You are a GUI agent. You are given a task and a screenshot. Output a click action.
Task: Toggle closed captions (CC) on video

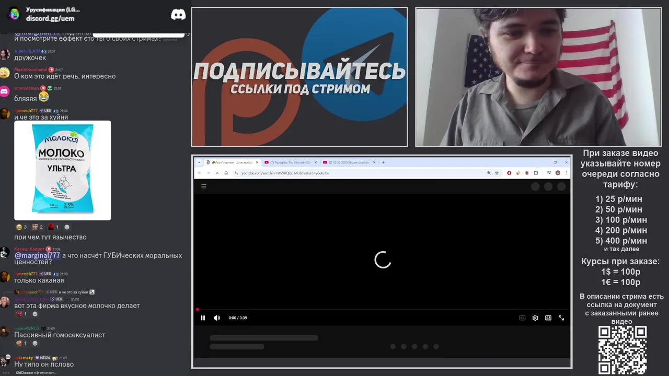click(x=522, y=318)
